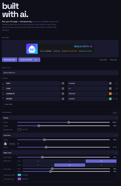Adjust the Title font size slider
Viewport: 121px width, 186px height.
coord(66,169)
